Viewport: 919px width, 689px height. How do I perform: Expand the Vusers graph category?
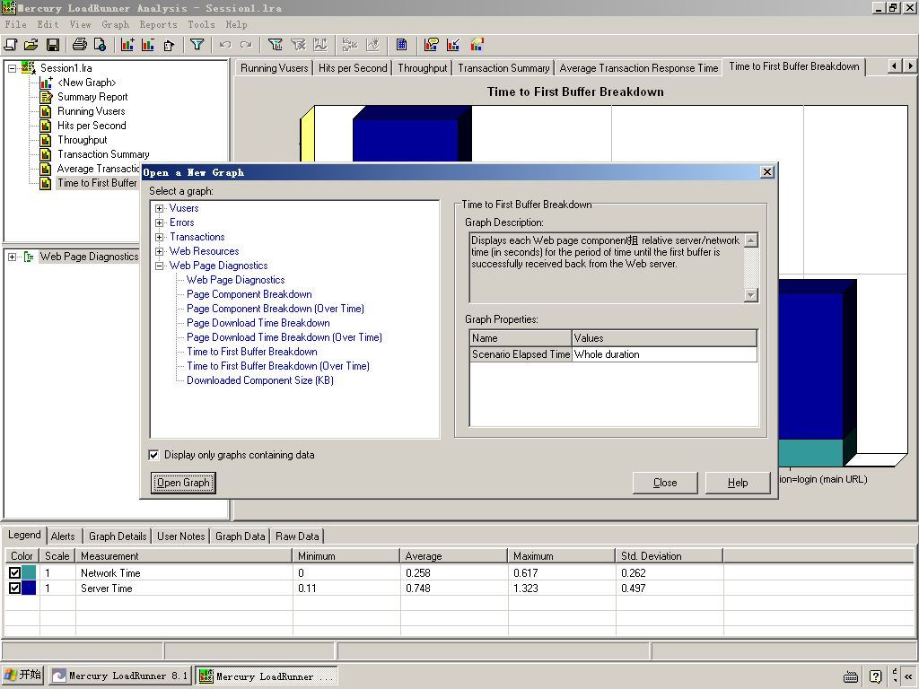tap(159, 208)
